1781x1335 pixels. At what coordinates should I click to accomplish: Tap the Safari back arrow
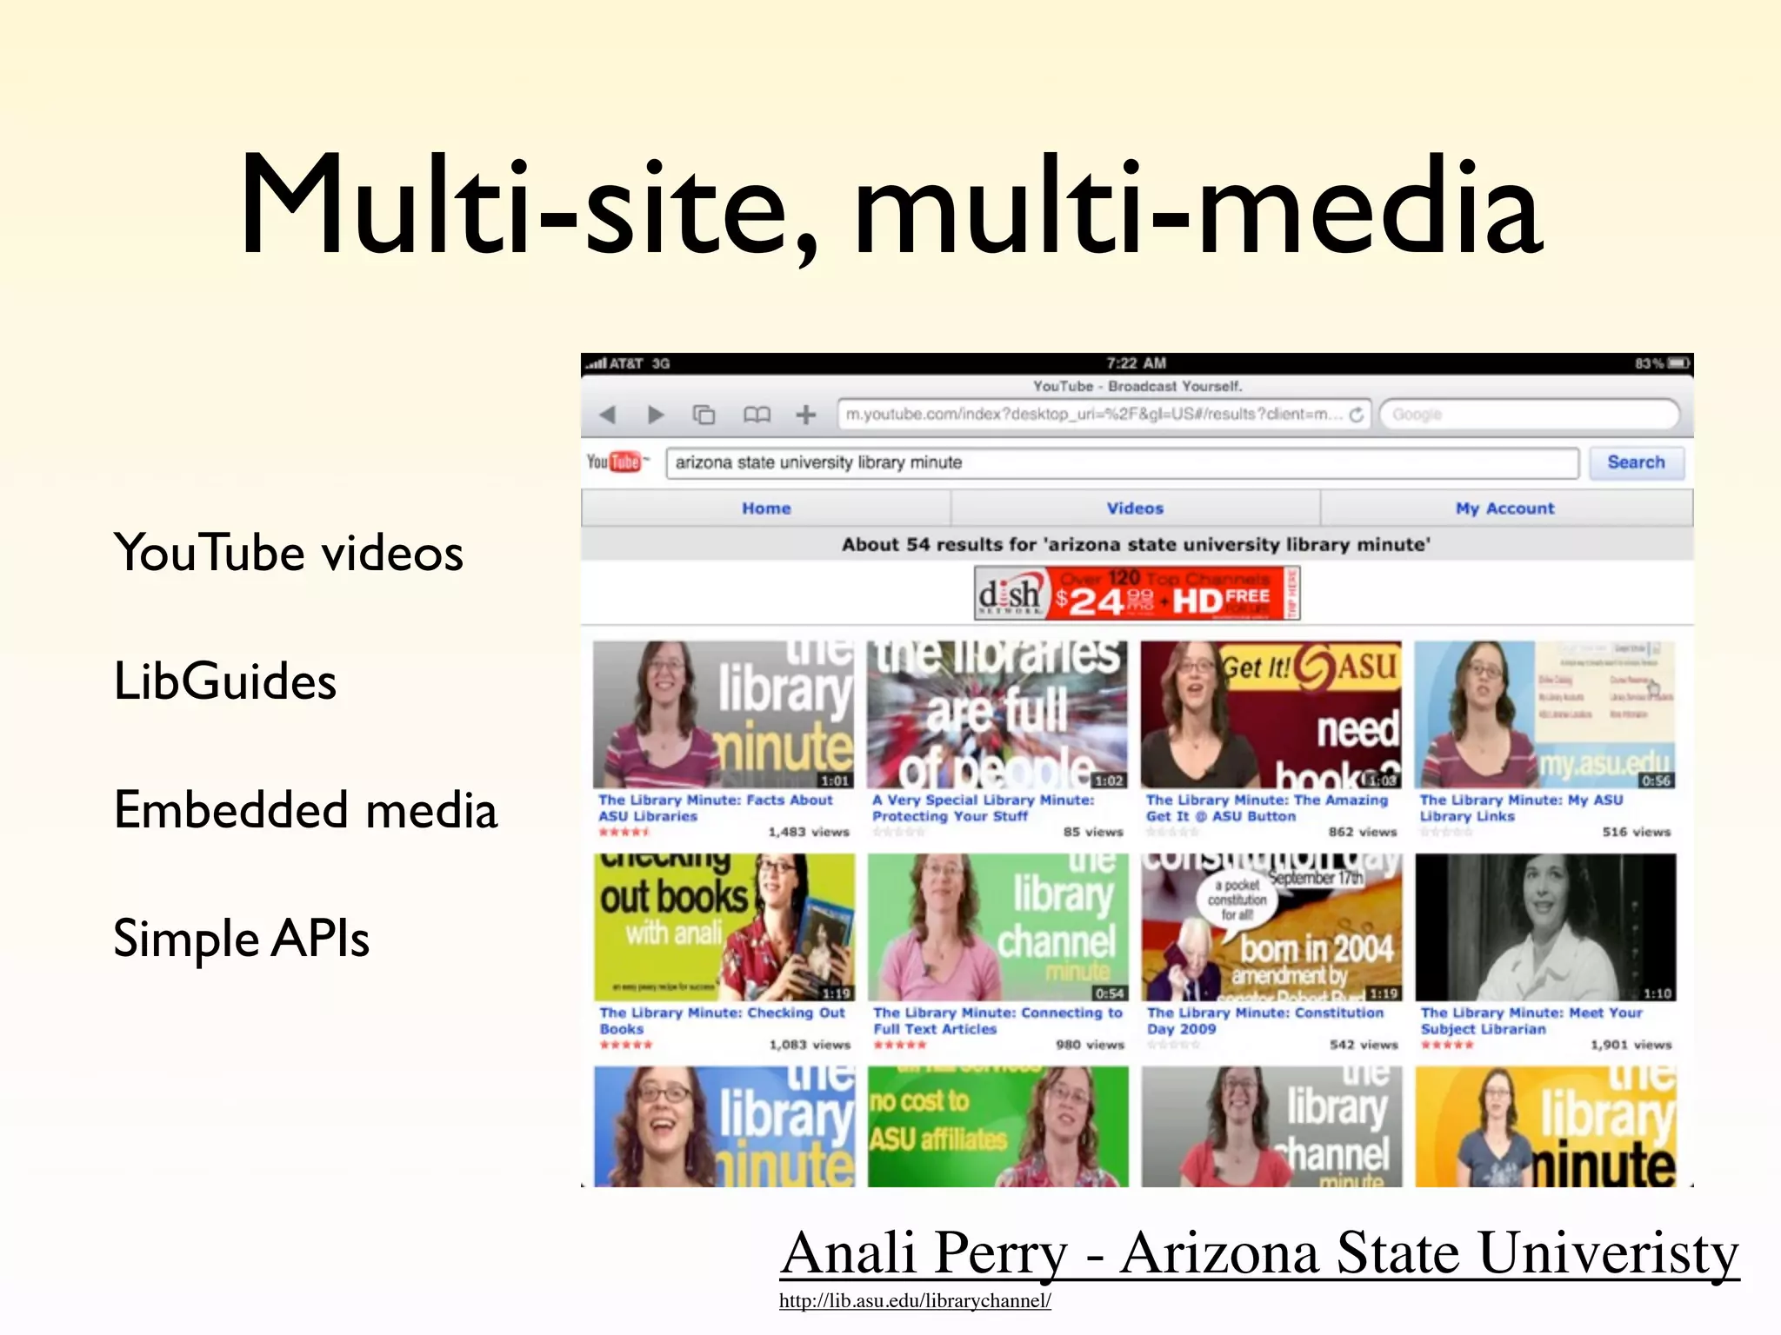608,415
